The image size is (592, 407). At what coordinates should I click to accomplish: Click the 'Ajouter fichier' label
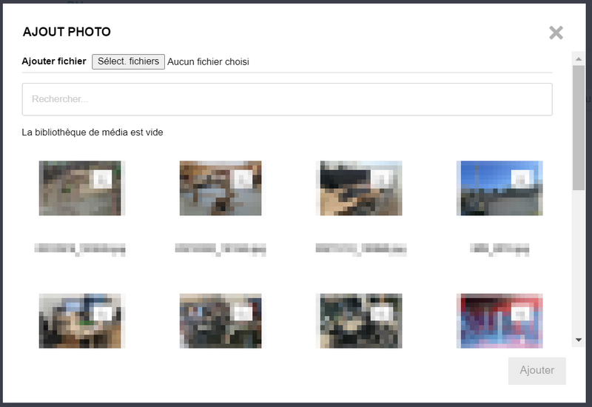coord(54,61)
